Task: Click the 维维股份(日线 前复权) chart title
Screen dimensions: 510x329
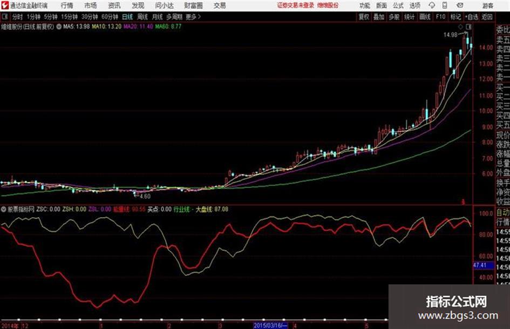Action: click(28, 26)
